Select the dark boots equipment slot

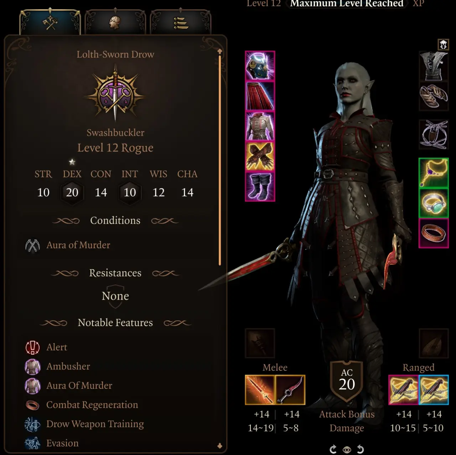(260, 187)
